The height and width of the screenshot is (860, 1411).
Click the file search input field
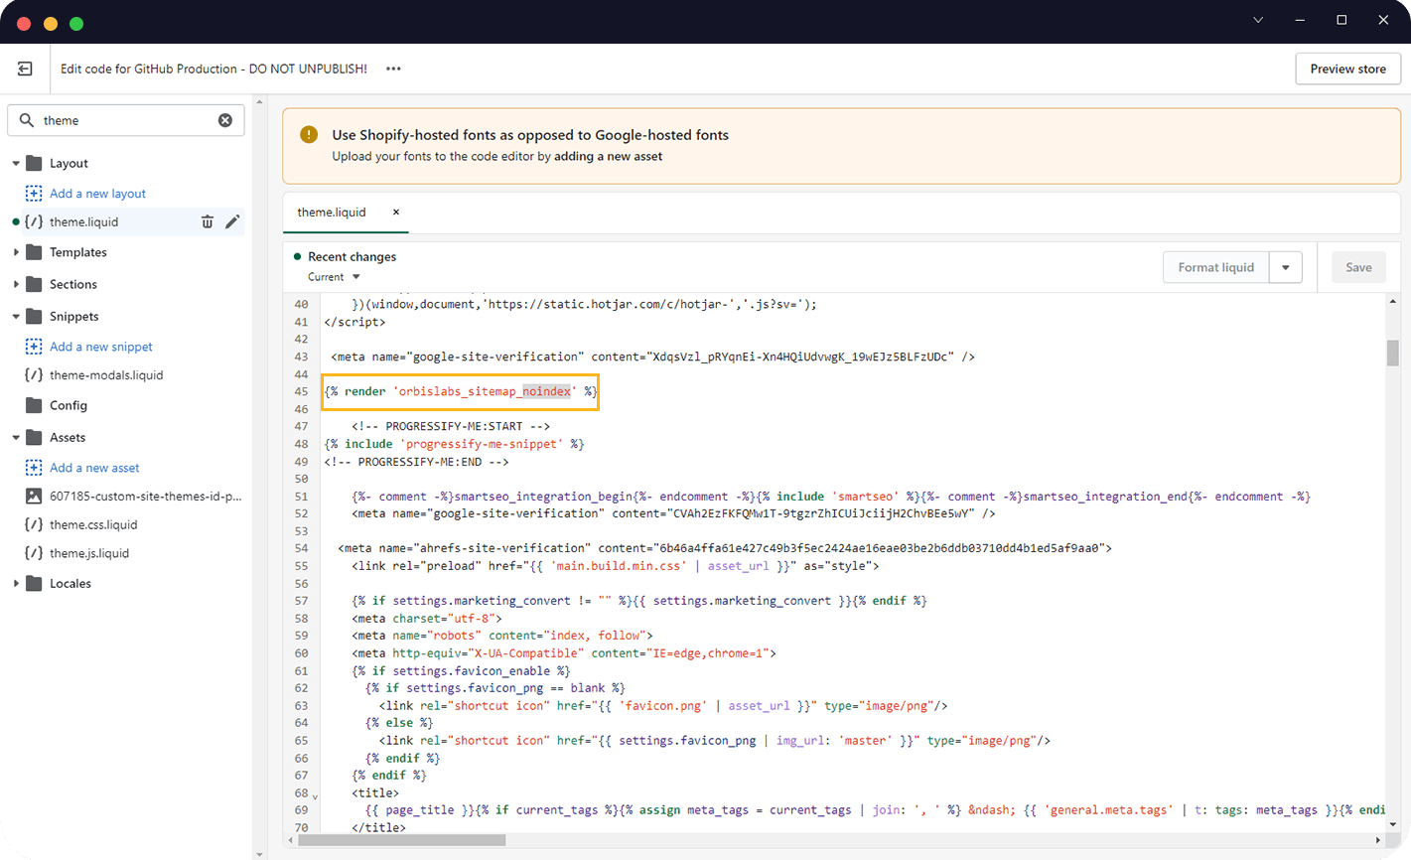(x=126, y=120)
